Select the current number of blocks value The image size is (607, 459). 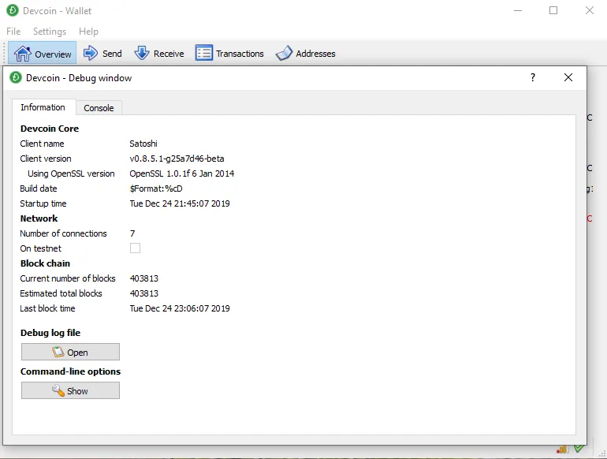click(144, 278)
